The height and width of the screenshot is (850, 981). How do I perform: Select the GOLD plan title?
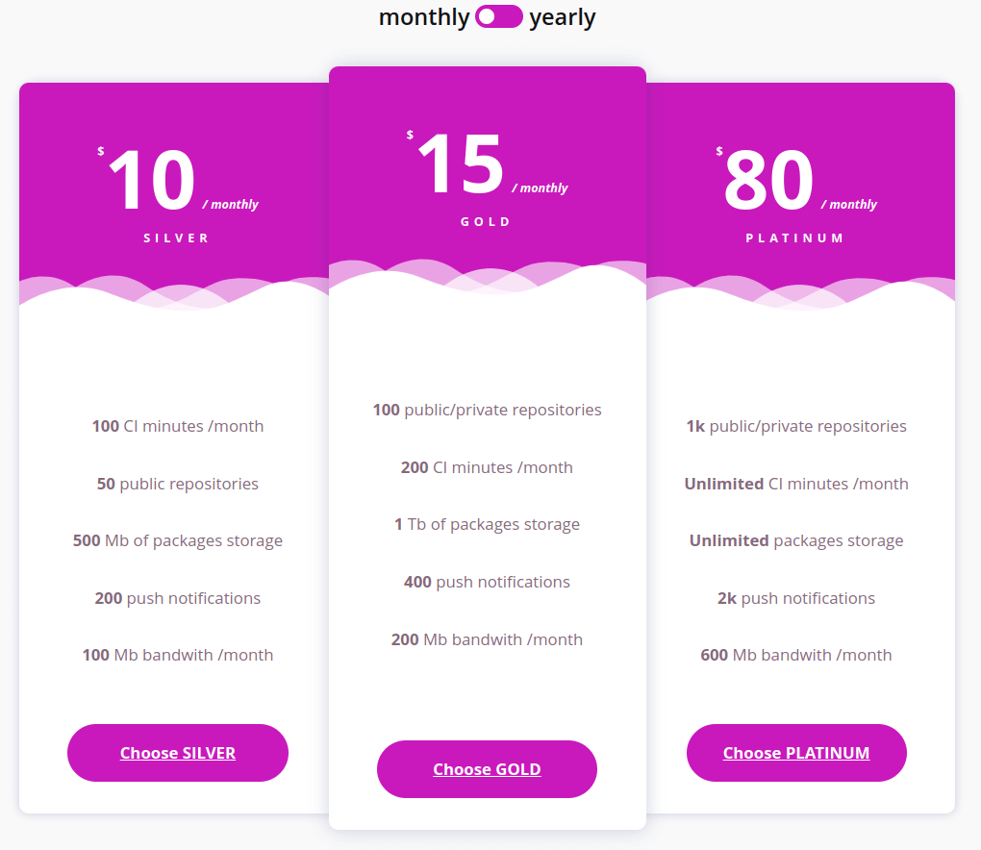coord(487,221)
